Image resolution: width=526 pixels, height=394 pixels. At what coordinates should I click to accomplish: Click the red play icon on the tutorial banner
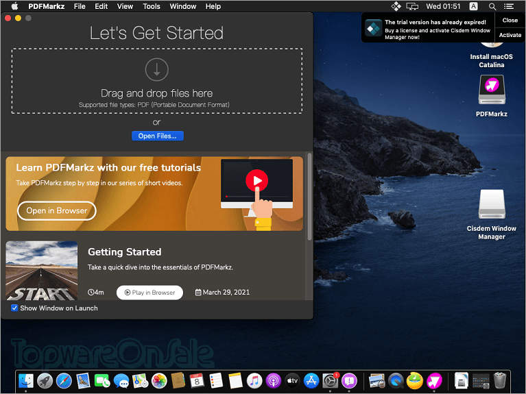(256, 180)
